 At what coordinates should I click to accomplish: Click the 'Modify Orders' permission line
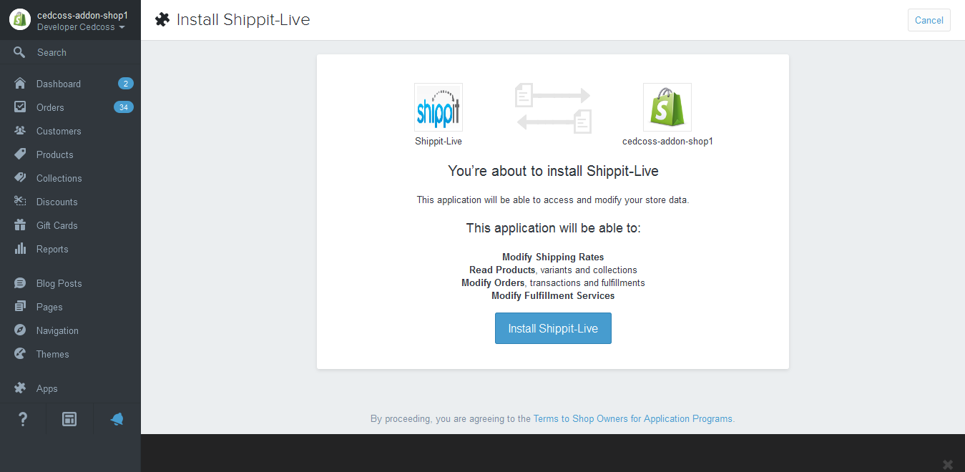(x=553, y=282)
